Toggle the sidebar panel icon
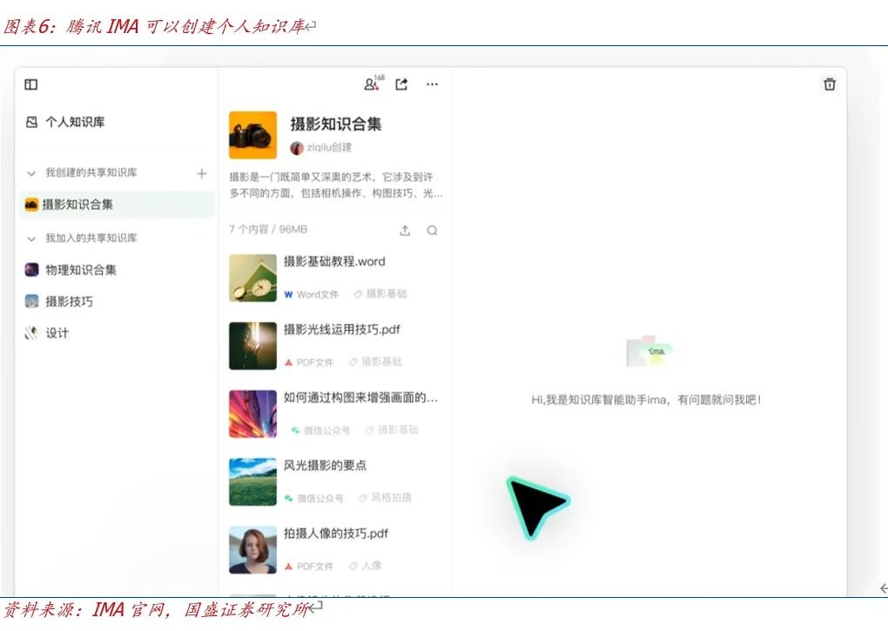Image resolution: width=888 pixels, height=631 pixels. 31,84
